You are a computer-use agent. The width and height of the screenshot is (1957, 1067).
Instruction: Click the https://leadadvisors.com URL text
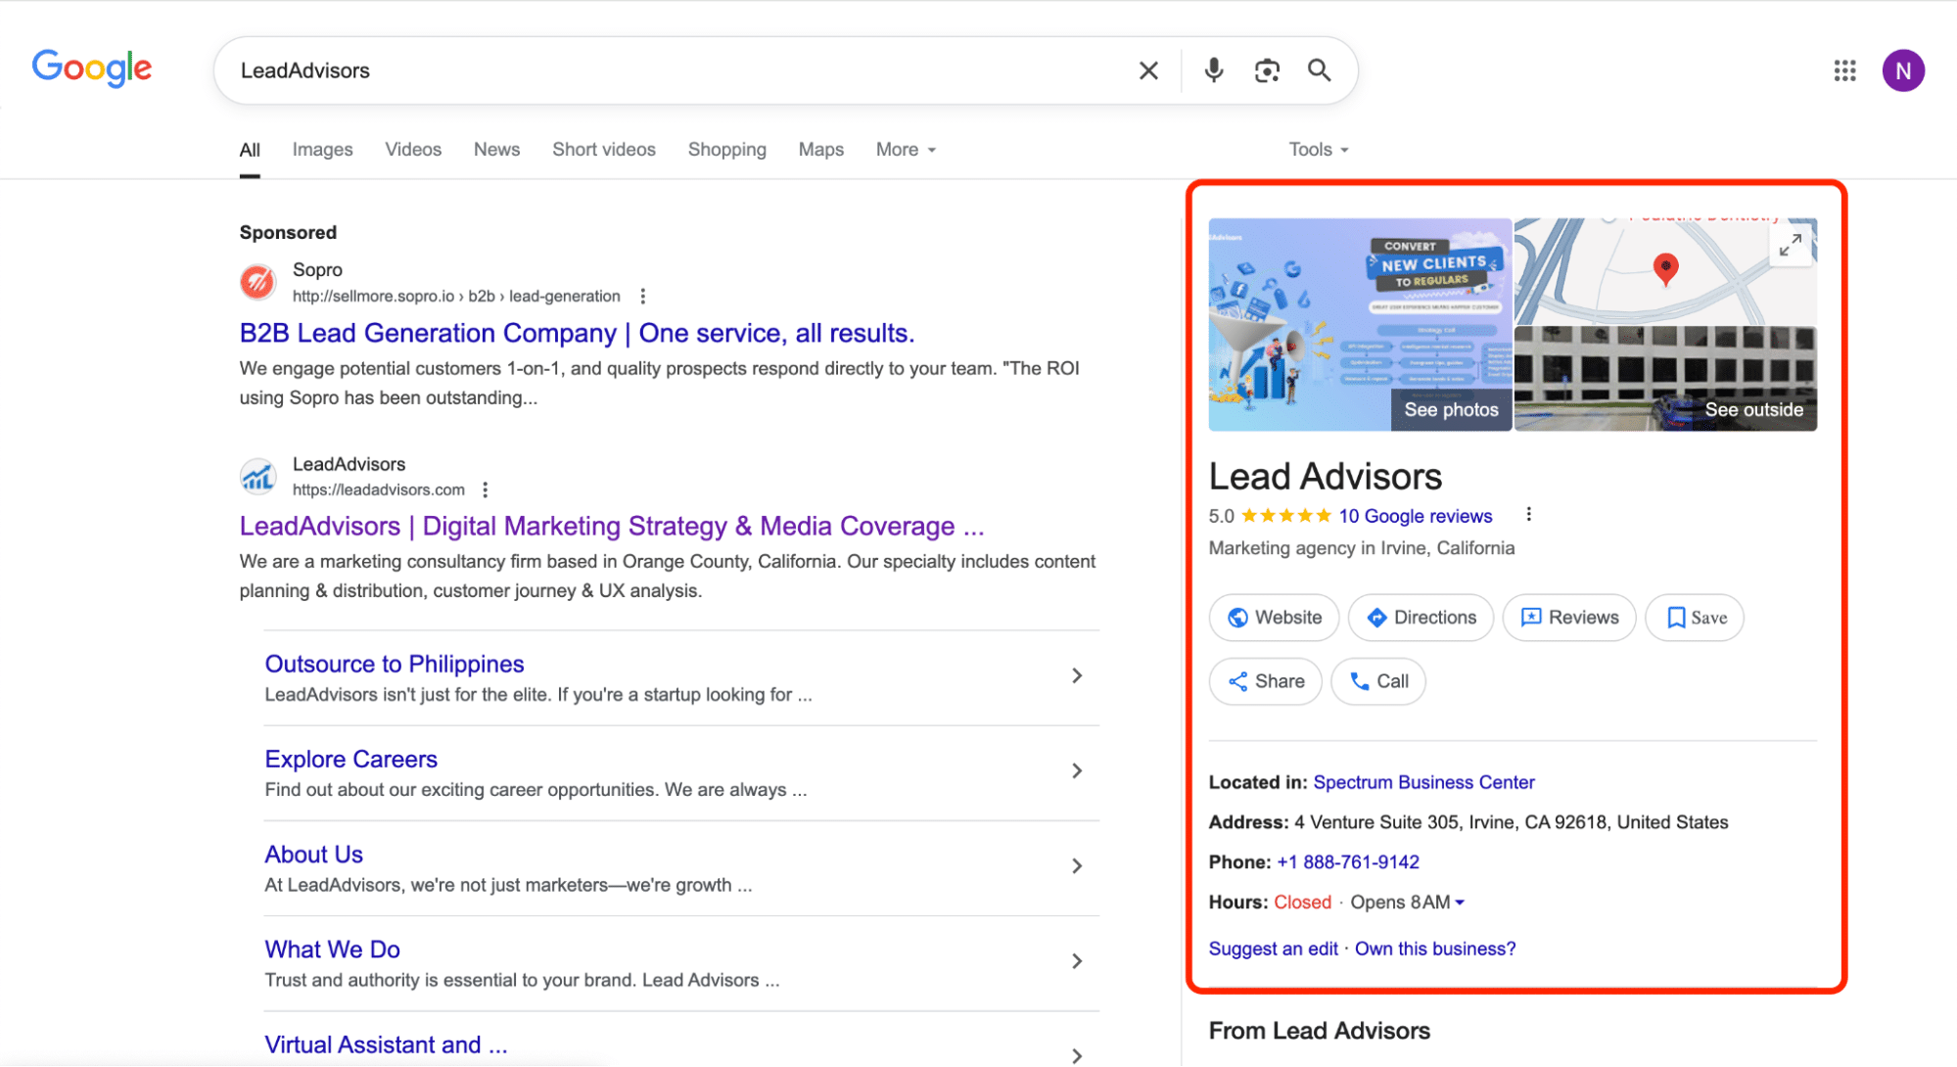[378, 489]
